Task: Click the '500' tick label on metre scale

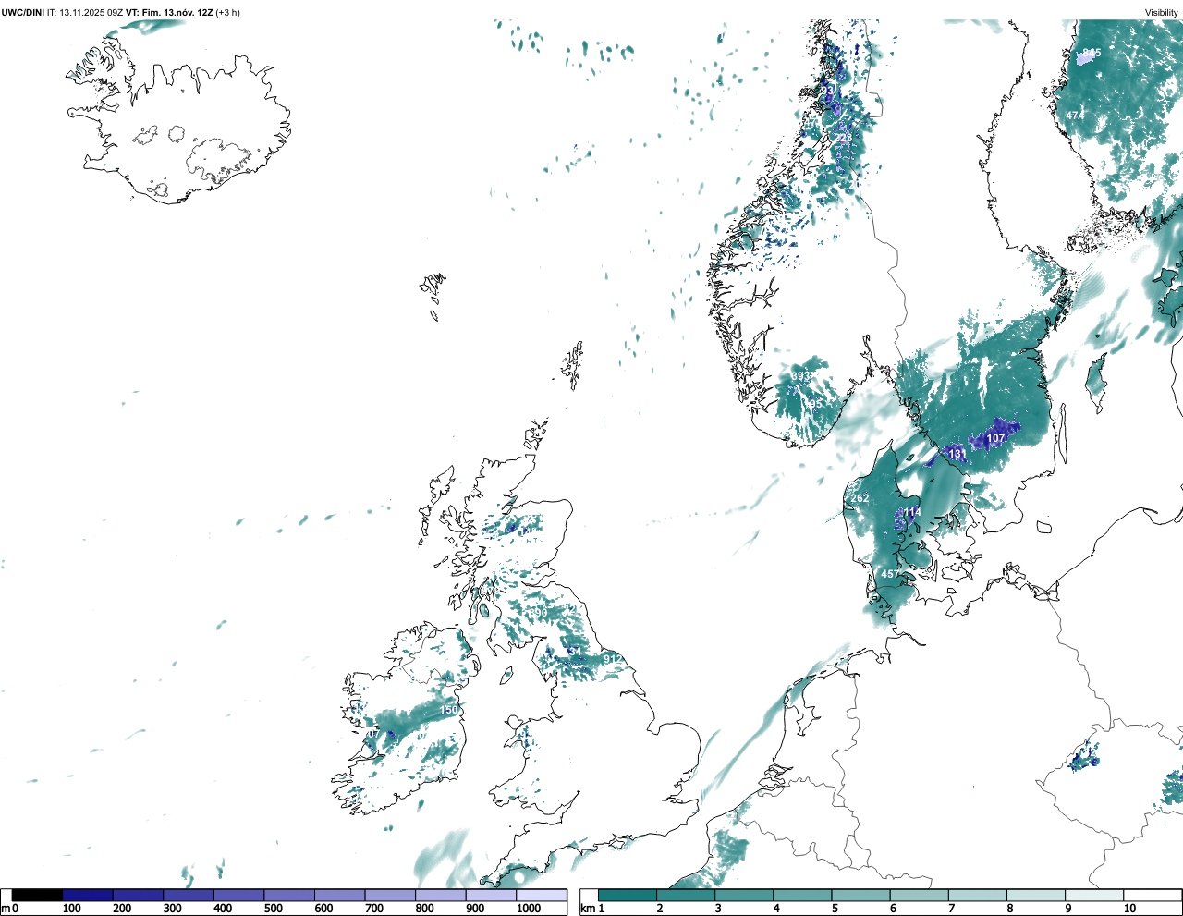Action: coord(274,909)
